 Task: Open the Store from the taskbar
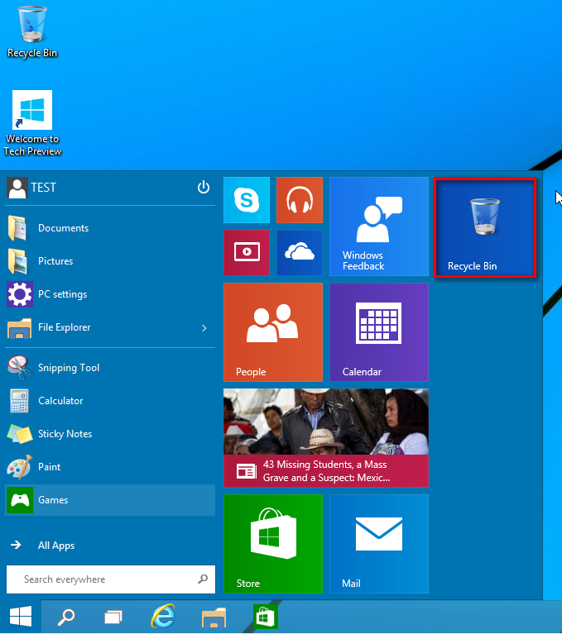[265, 617]
